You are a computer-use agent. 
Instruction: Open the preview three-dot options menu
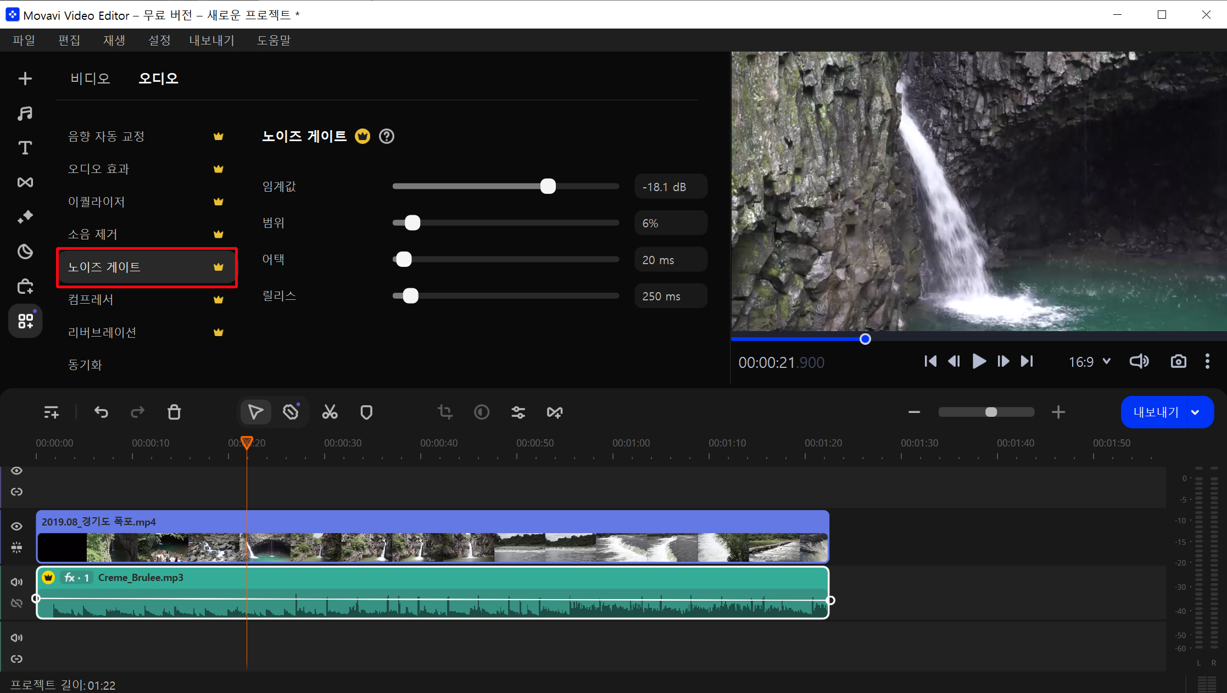[1207, 361]
